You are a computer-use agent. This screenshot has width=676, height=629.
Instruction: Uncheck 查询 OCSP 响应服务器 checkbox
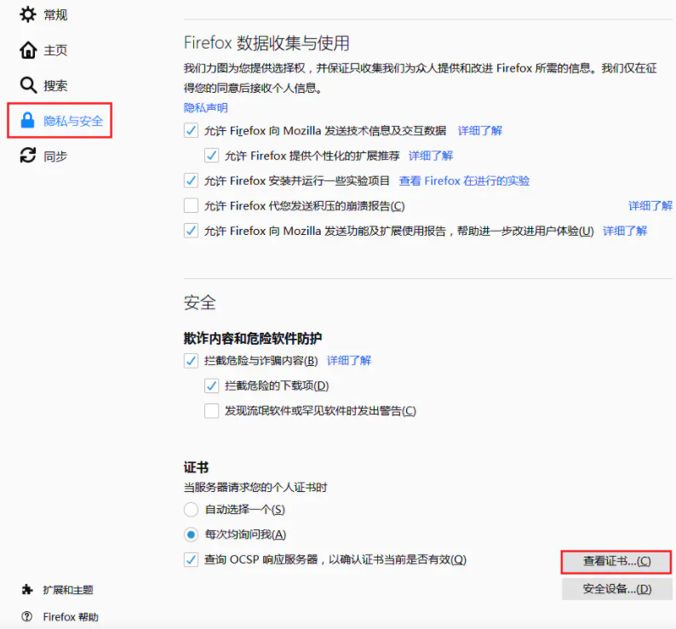[191, 559]
